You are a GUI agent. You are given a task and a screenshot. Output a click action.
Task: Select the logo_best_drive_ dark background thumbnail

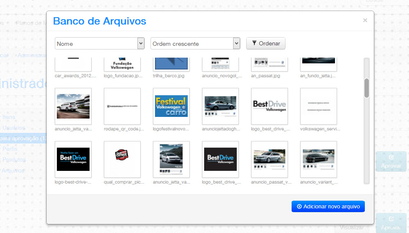coord(220,159)
